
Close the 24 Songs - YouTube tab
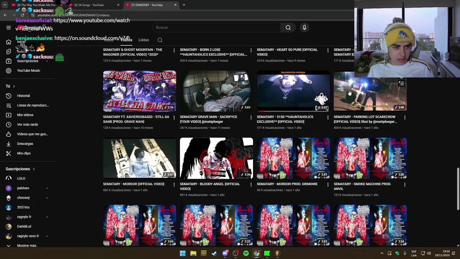(x=118, y=5)
